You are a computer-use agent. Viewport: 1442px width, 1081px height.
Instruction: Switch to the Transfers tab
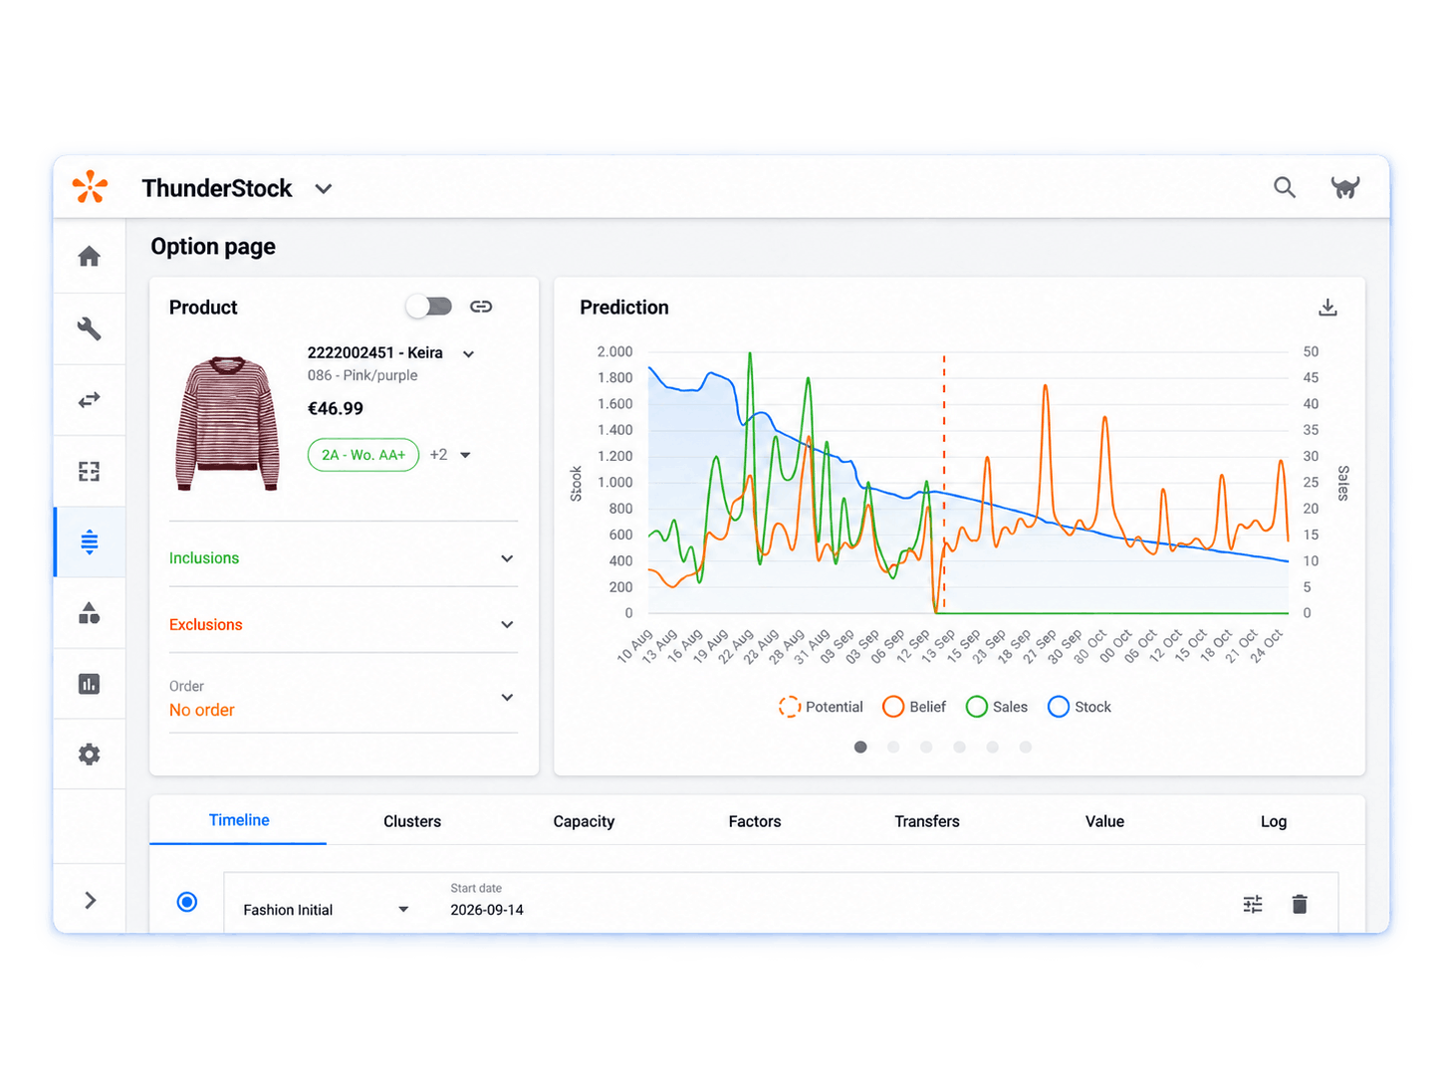927,821
